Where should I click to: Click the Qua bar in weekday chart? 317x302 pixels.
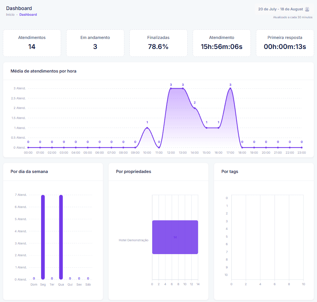click(x=61, y=237)
